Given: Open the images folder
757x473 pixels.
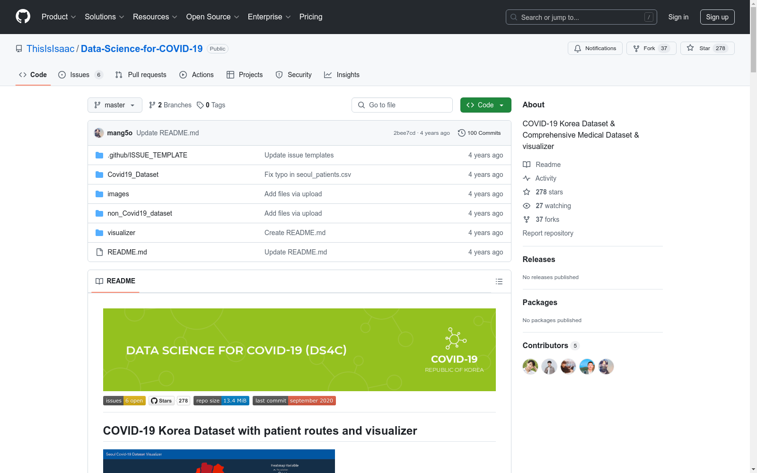Looking at the screenshot, I should (x=118, y=194).
